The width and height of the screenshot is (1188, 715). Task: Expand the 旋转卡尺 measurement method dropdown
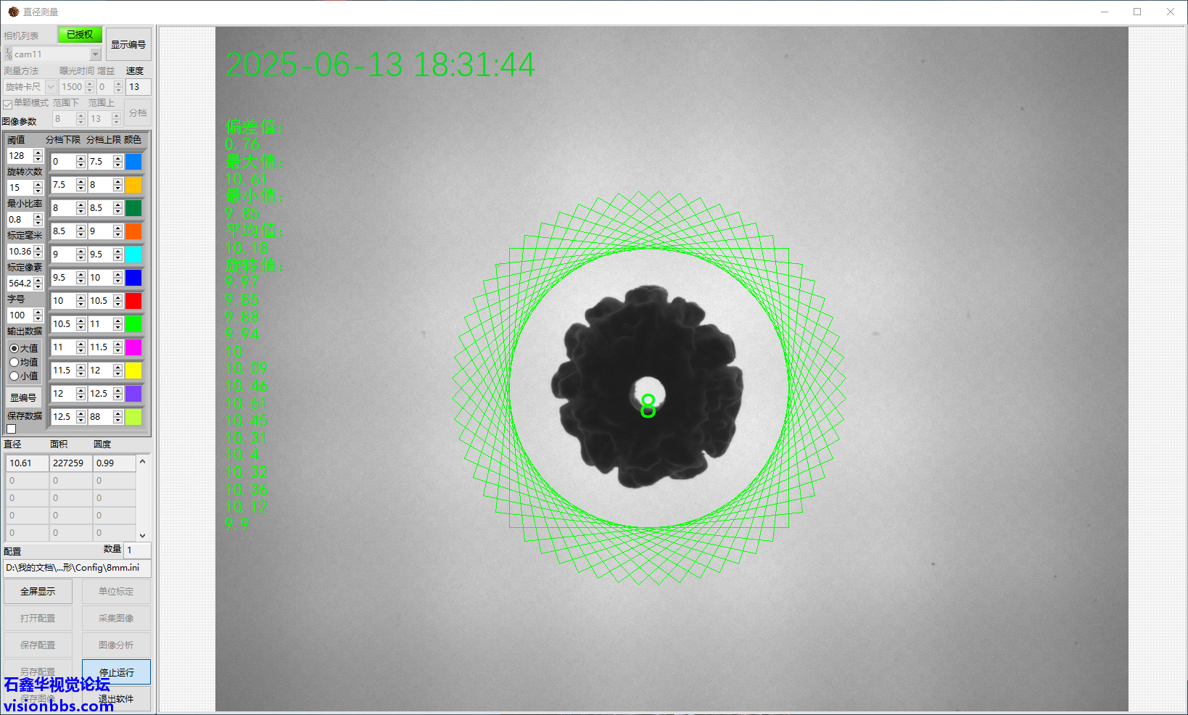[x=51, y=87]
